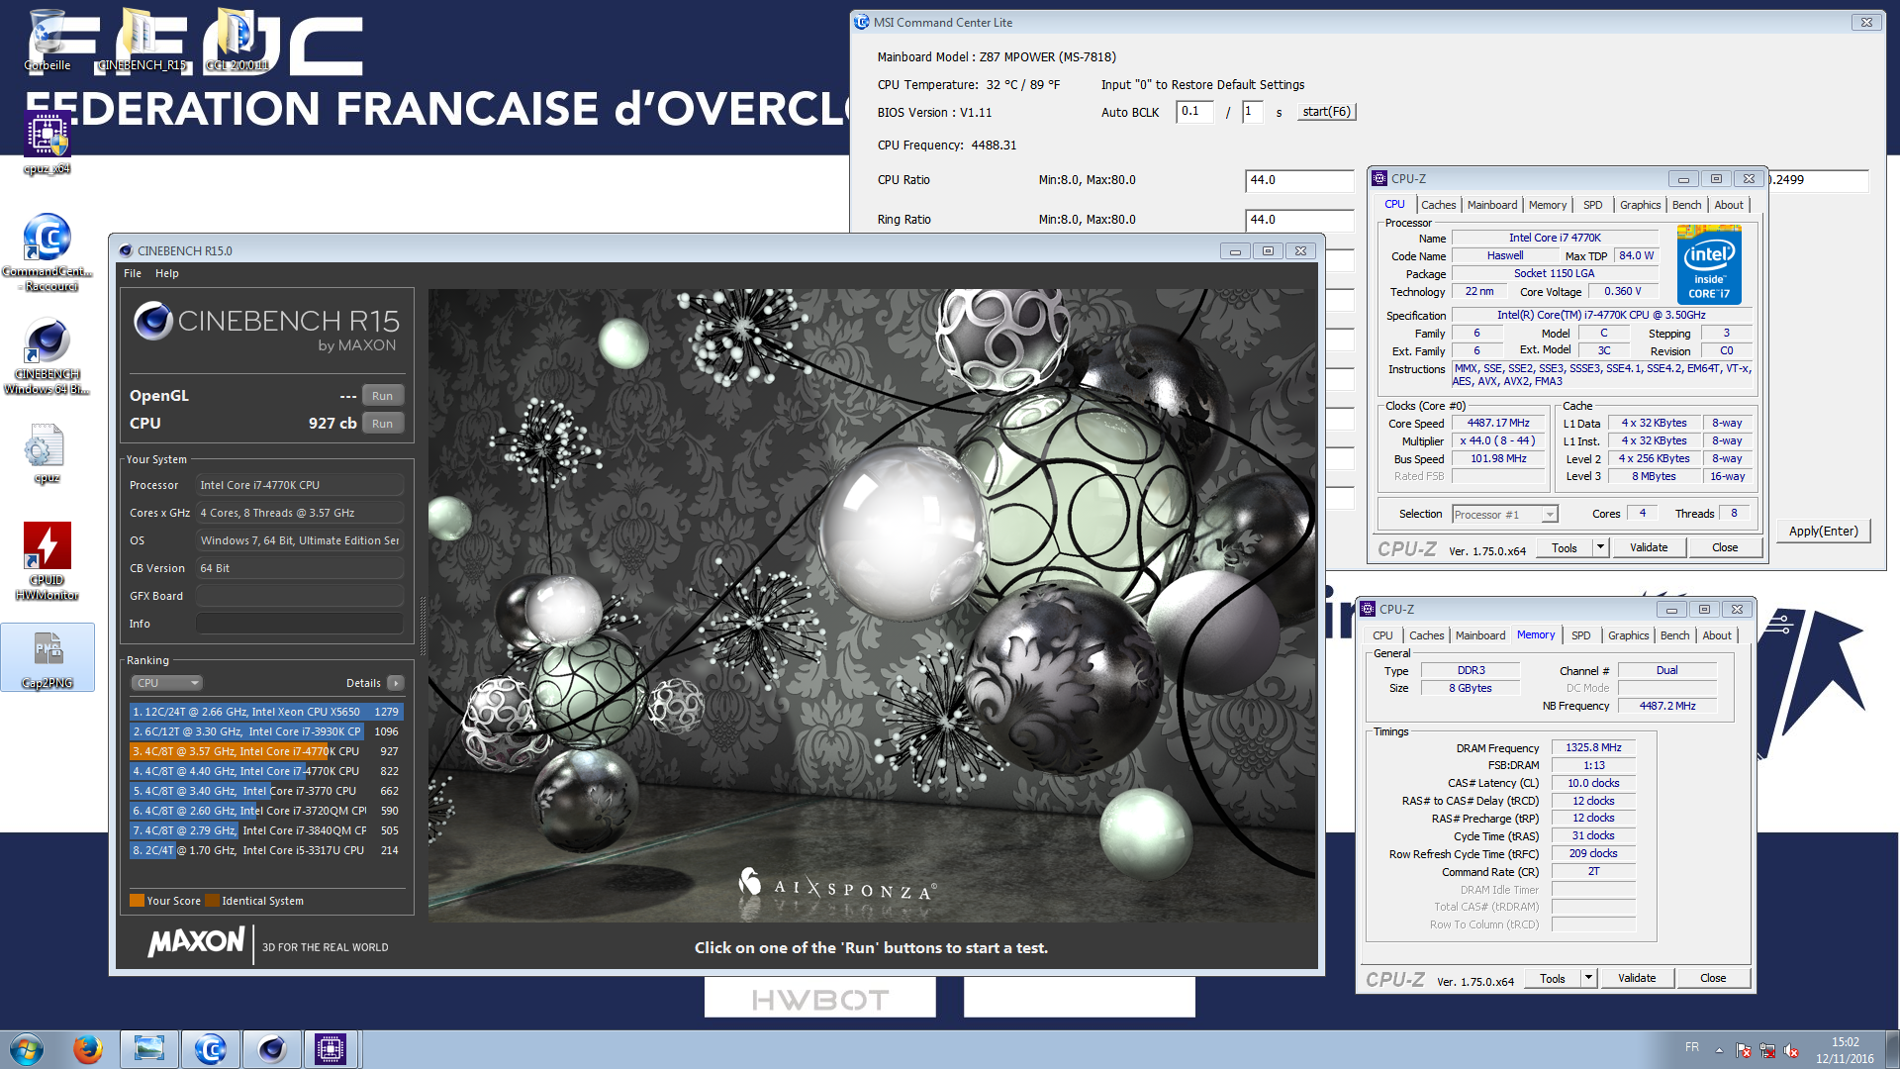Expand Tools dropdown arrow in lower CPU-Z
The height and width of the screenshot is (1069, 1900).
click(x=1588, y=978)
